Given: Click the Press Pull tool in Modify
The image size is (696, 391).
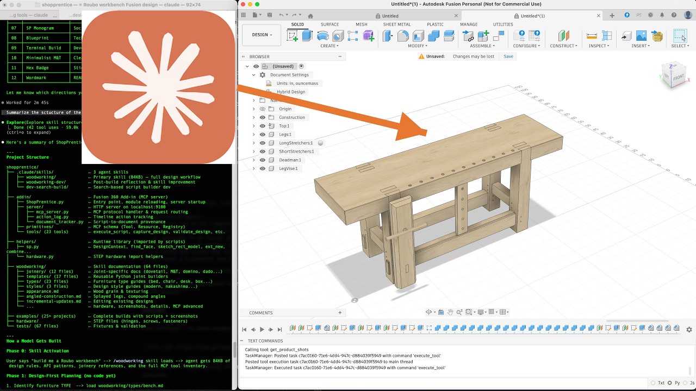Looking at the screenshot, I should click(x=388, y=36).
